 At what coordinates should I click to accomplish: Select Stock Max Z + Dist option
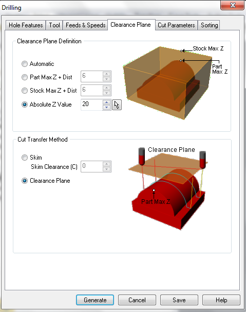25,91
